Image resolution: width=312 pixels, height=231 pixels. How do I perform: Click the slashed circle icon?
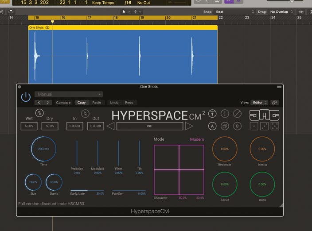[237, 114]
